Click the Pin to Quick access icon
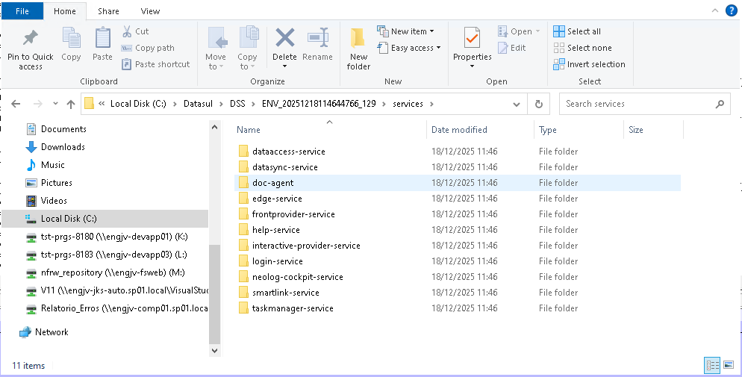The image size is (742, 377). 30,37
